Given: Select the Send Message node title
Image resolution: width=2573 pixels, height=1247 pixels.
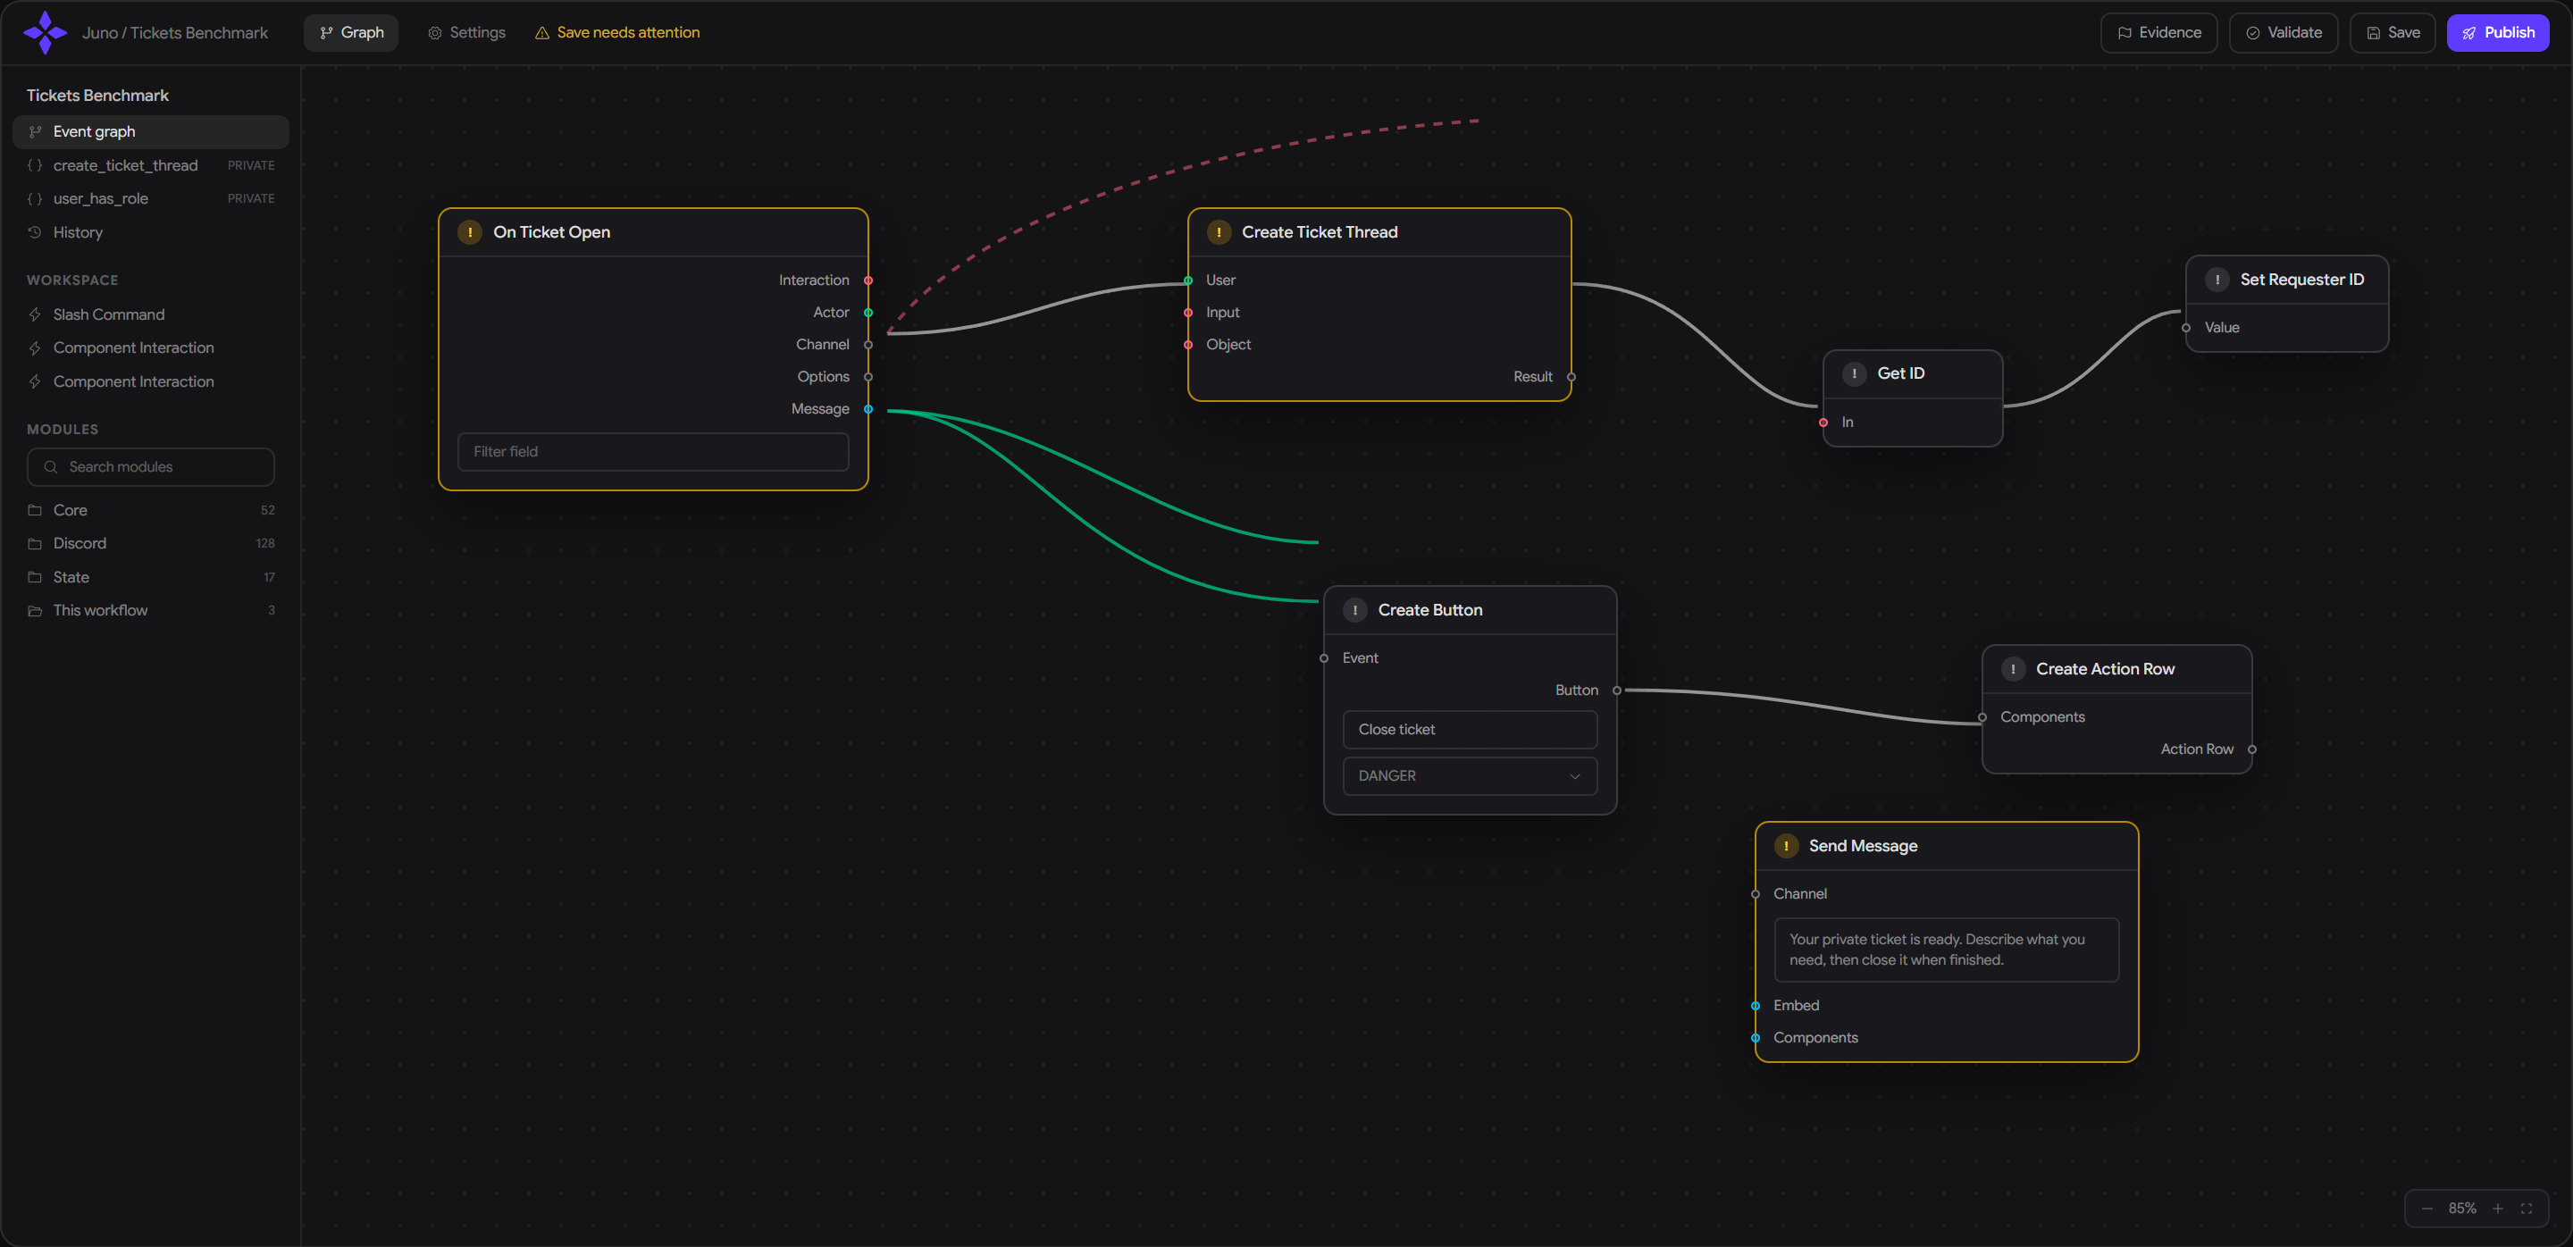Looking at the screenshot, I should pos(1863,846).
